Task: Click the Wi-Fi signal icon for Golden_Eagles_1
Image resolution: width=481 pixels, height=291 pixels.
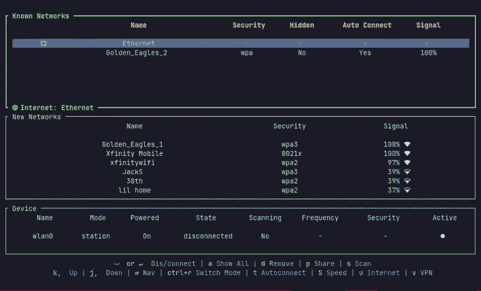Action: tap(407, 144)
